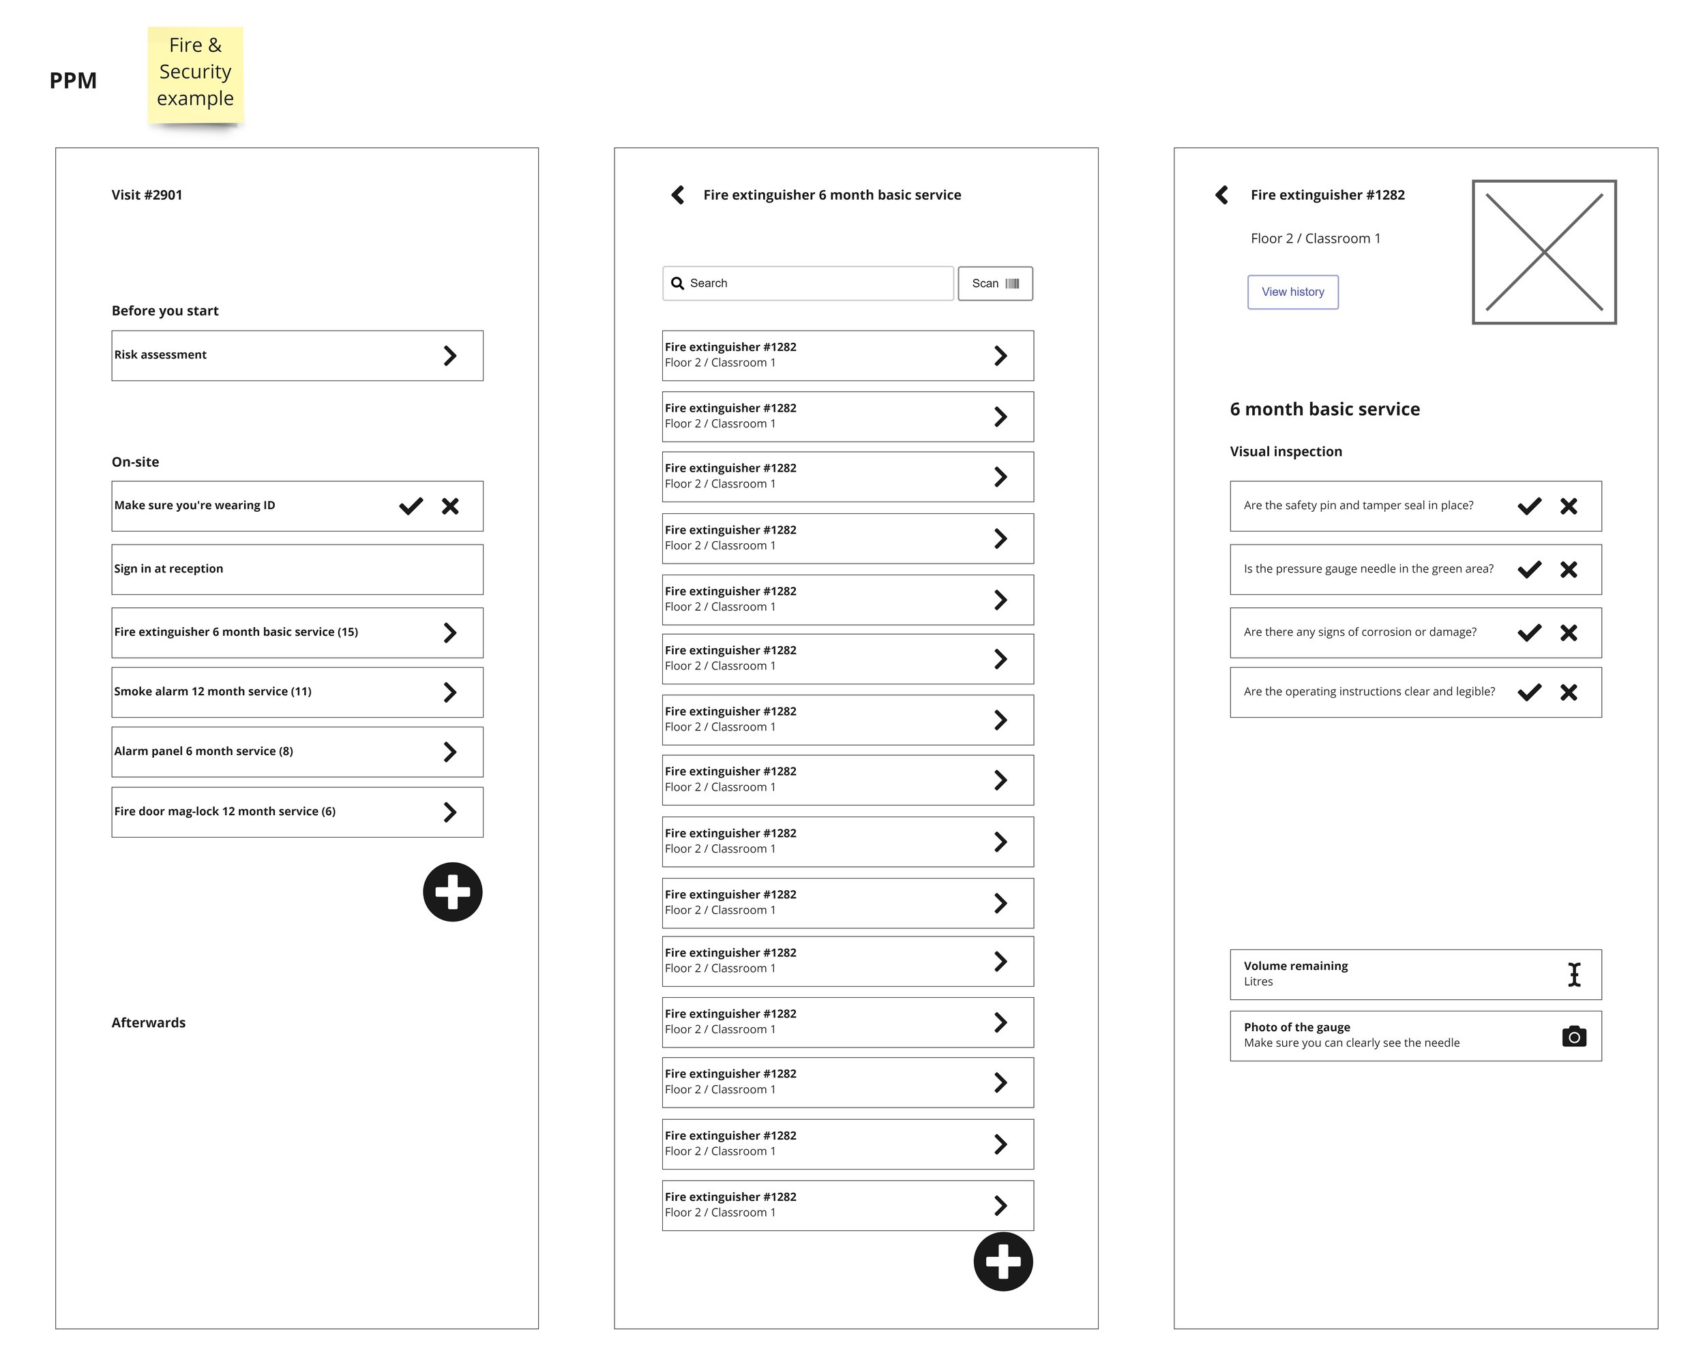Viewport: 1705px width, 1357px height.
Task: Click the View history button
Action: tap(1292, 292)
